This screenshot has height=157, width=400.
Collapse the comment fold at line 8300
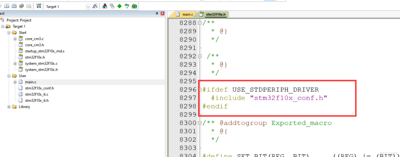pos(200,123)
